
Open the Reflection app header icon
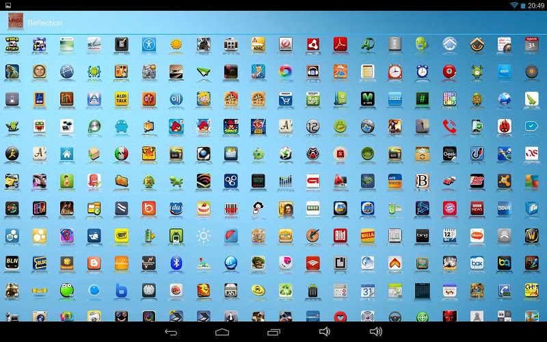[15, 23]
